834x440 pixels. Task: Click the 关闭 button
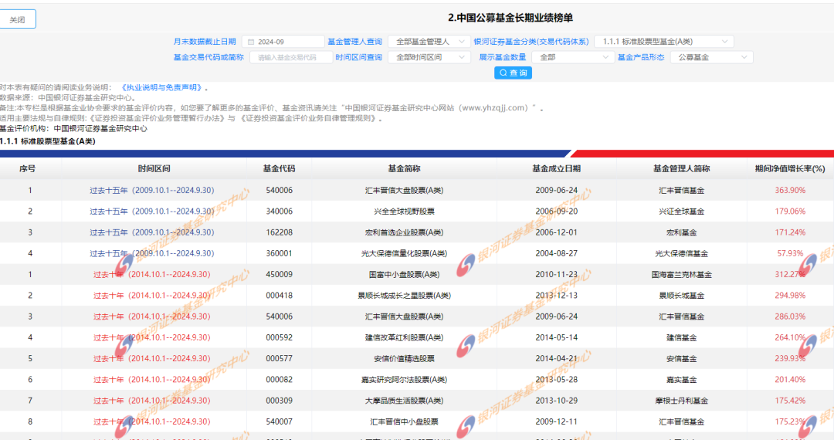18,19
